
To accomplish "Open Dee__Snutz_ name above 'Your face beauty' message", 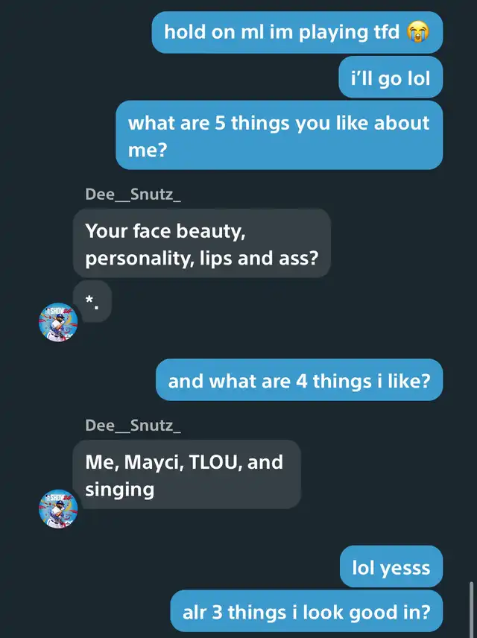I will pyautogui.click(x=133, y=195).
